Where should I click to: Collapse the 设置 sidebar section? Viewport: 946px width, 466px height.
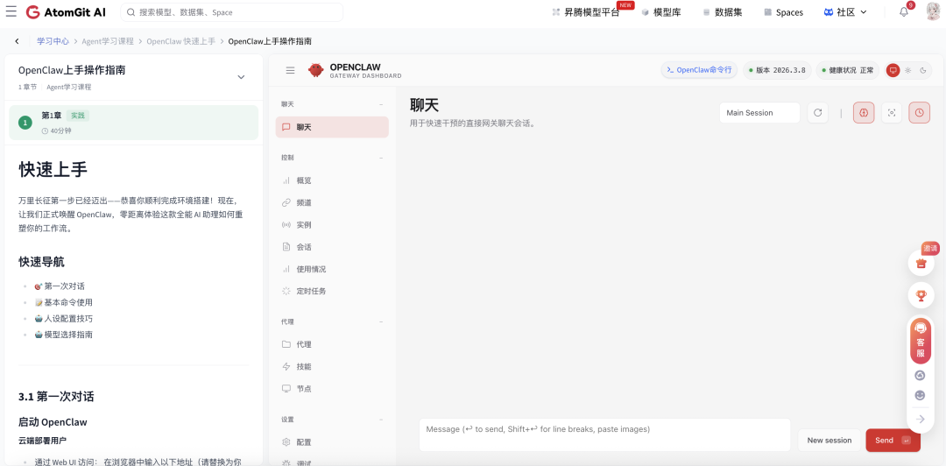[x=381, y=419]
